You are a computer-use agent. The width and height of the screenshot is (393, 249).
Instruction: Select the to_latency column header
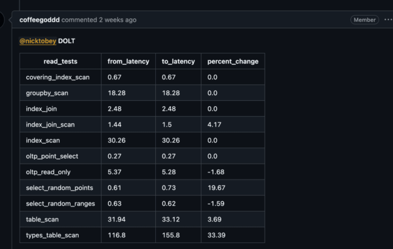point(178,62)
